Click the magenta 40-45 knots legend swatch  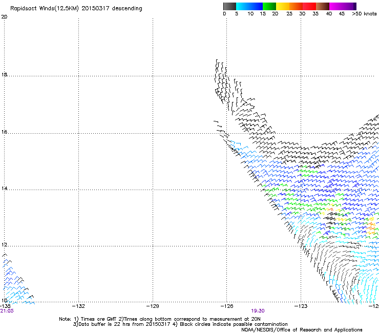(x=336, y=6)
